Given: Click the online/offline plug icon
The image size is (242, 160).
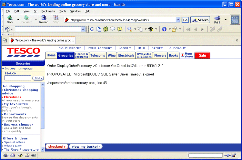Looking at the screenshot, I should [x=228, y=155].
